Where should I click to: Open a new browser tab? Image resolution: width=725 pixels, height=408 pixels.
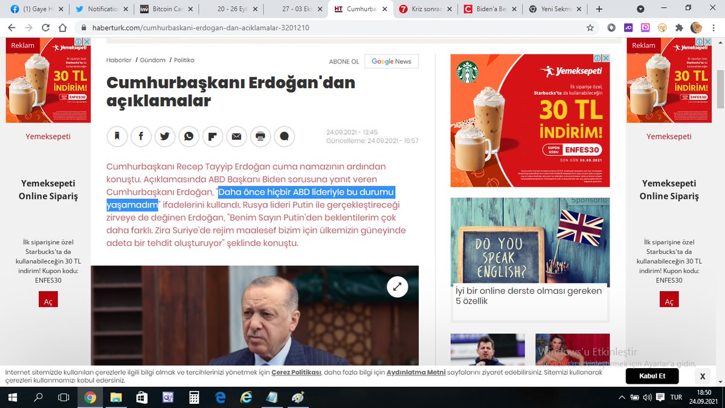tap(599, 9)
